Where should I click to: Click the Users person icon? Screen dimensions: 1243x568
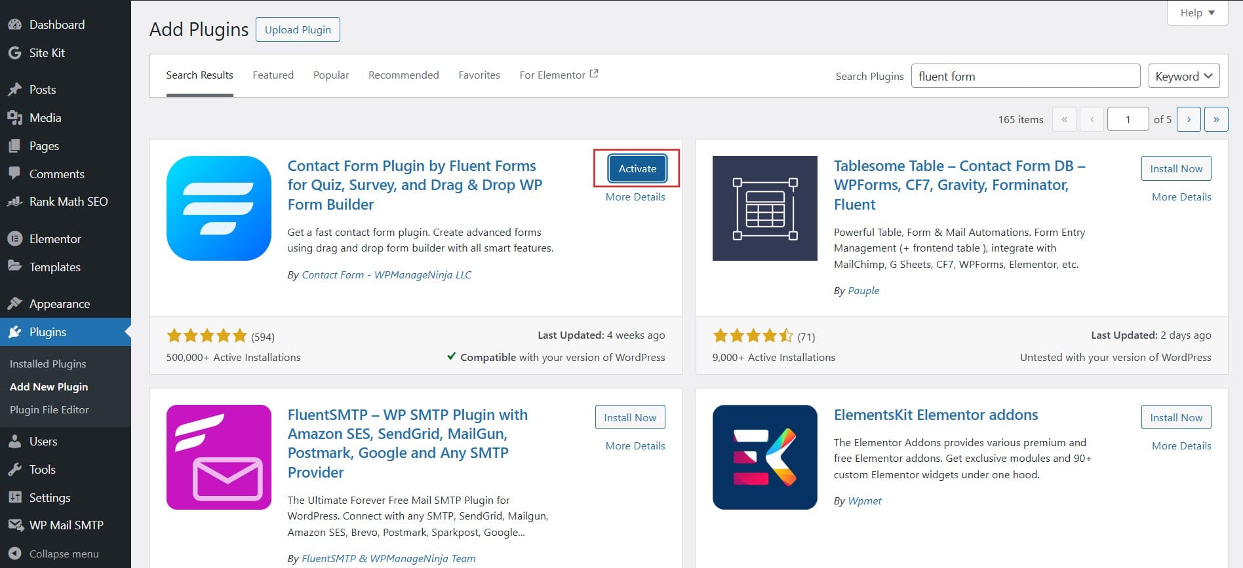pyautogui.click(x=14, y=442)
